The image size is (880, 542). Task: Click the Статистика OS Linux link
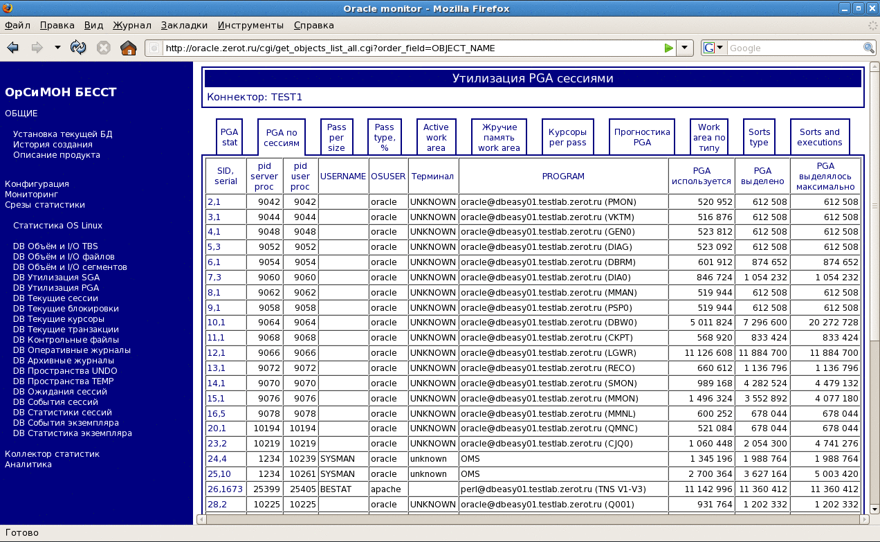(x=57, y=225)
